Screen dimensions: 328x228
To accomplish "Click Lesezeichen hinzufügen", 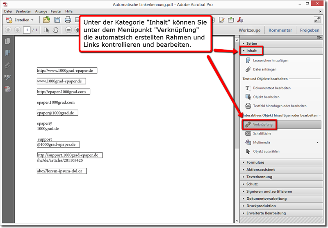I will [x=271, y=60].
